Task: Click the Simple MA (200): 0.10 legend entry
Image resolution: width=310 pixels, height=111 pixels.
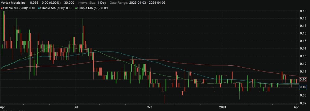Action: tap(18, 8)
